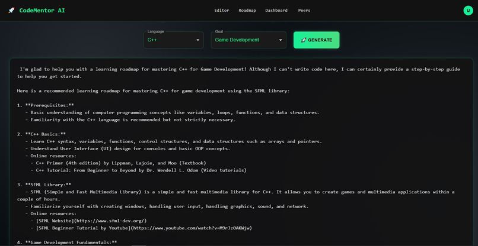
Task: Expand the Goal dropdown arrow
Action: (x=281, y=40)
